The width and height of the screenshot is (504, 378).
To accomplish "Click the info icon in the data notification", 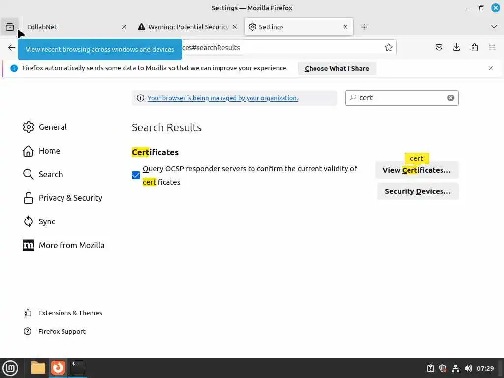I will [14, 68].
